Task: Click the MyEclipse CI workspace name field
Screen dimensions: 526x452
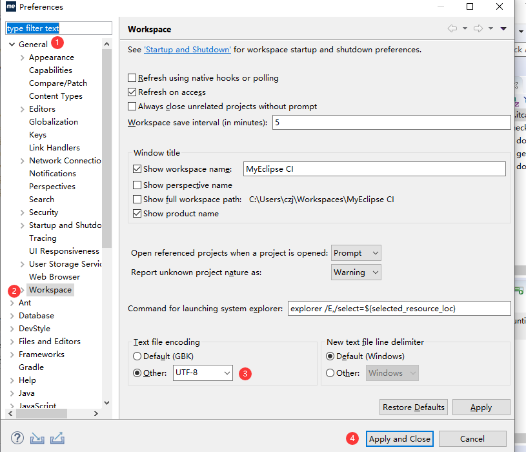Action: click(374, 169)
